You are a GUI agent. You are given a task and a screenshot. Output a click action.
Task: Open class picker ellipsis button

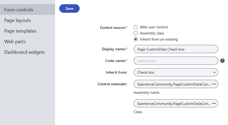point(214,103)
